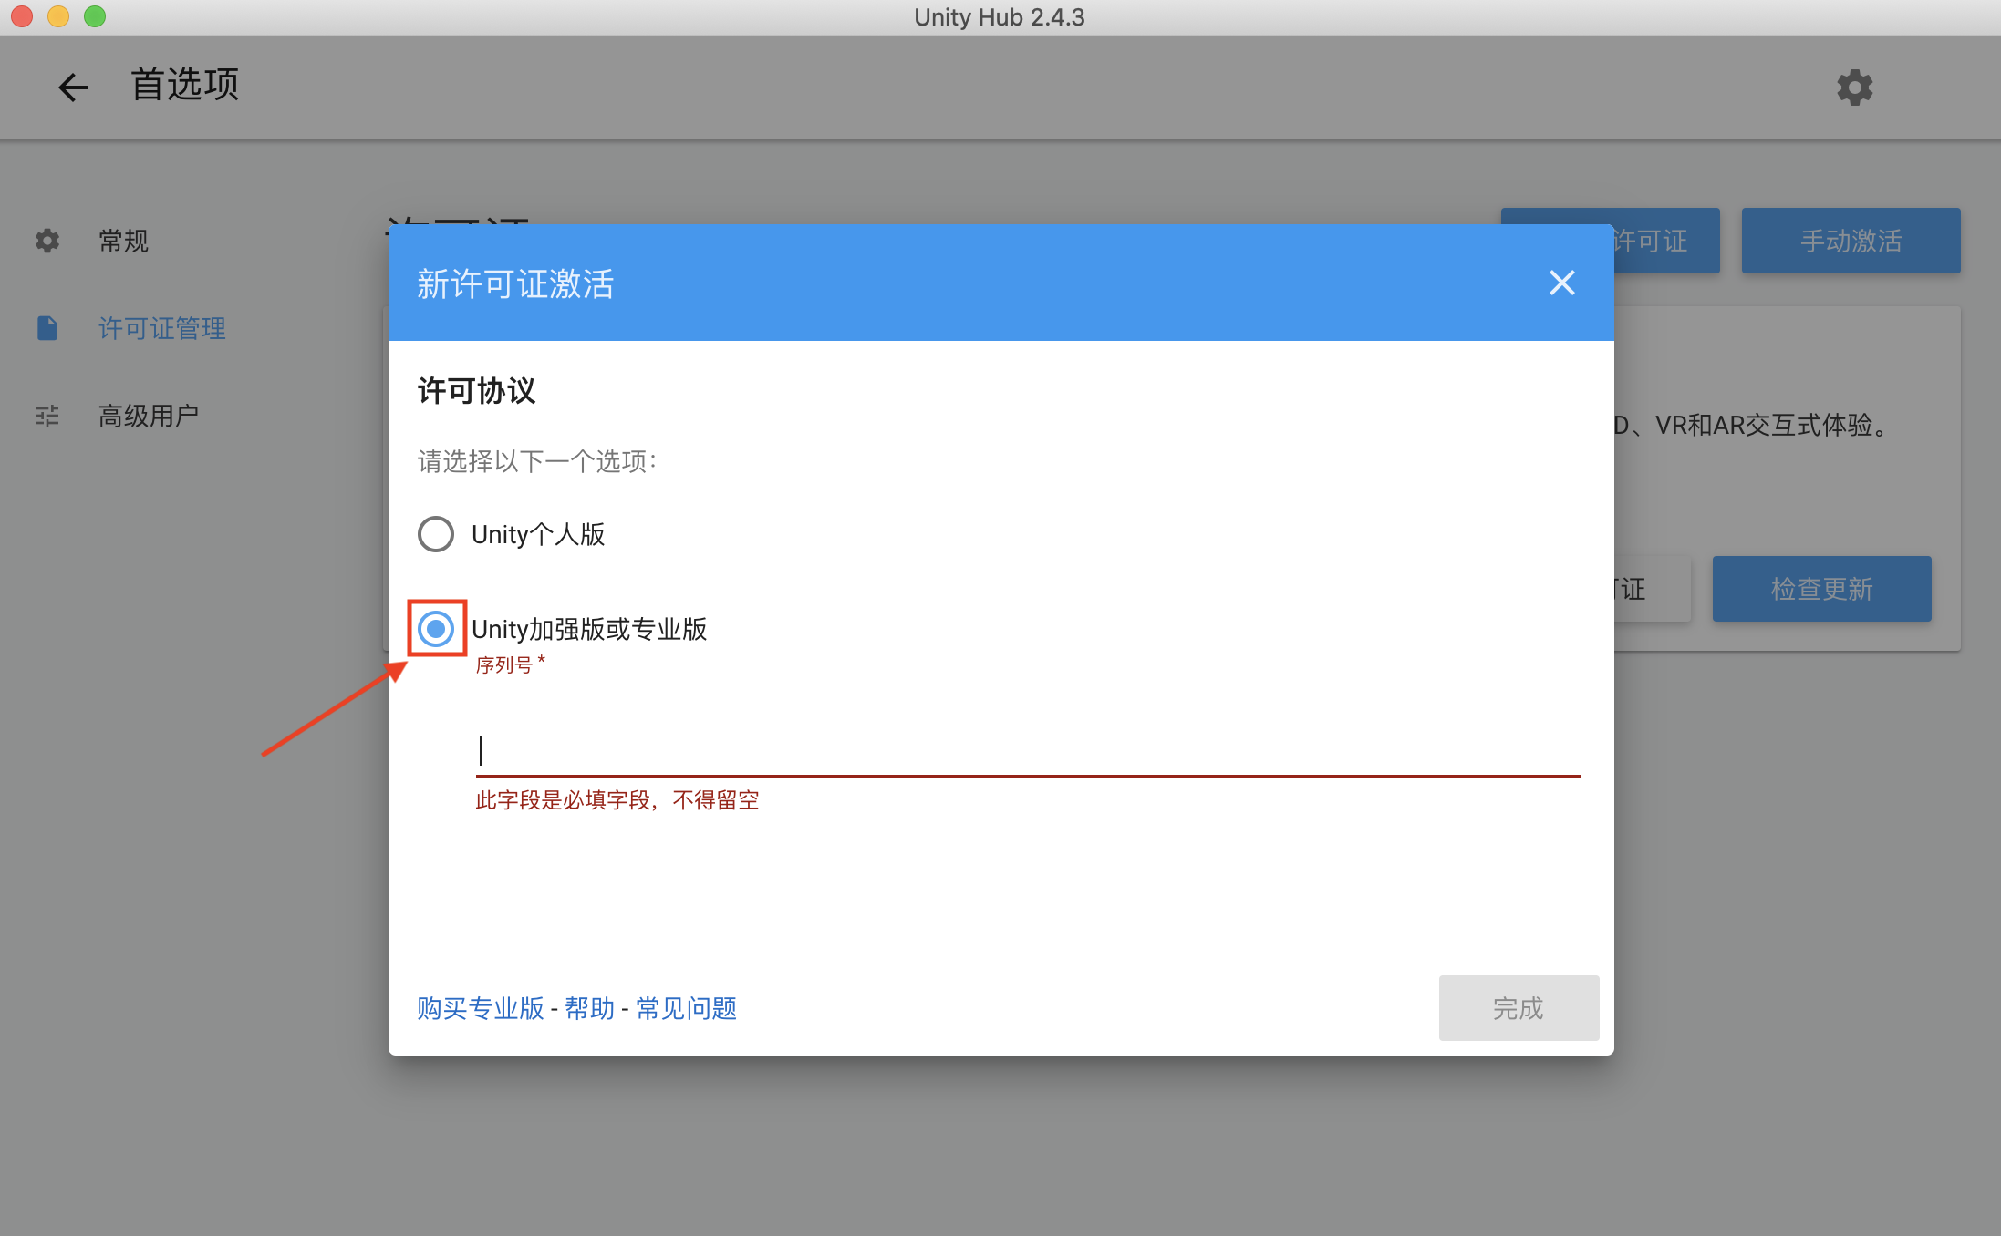Select the 高级用户 sidebar item
Image resolution: width=2001 pixels, height=1236 pixels.
point(148,416)
